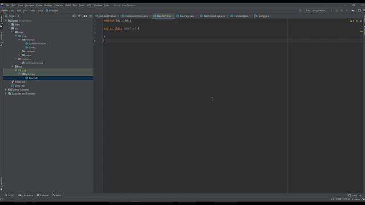Open the Help menu
Screen dimensions: 365x205
(107, 5)
